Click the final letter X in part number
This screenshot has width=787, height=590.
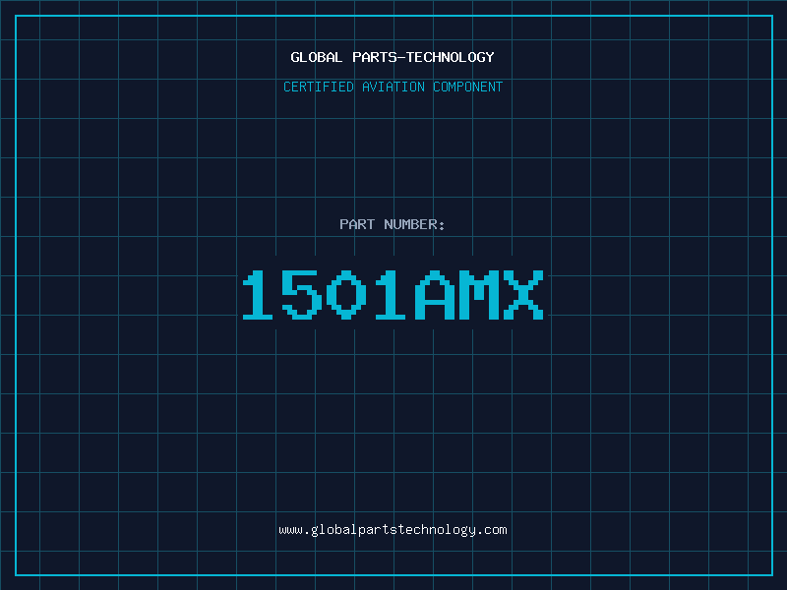point(522,295)
